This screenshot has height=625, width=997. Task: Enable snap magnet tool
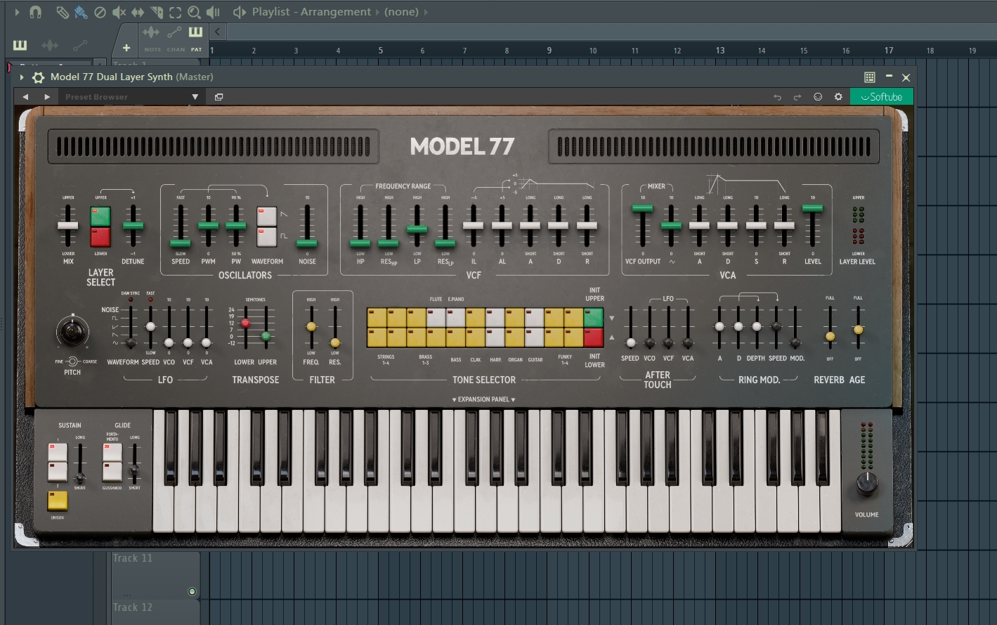[35, 11]
